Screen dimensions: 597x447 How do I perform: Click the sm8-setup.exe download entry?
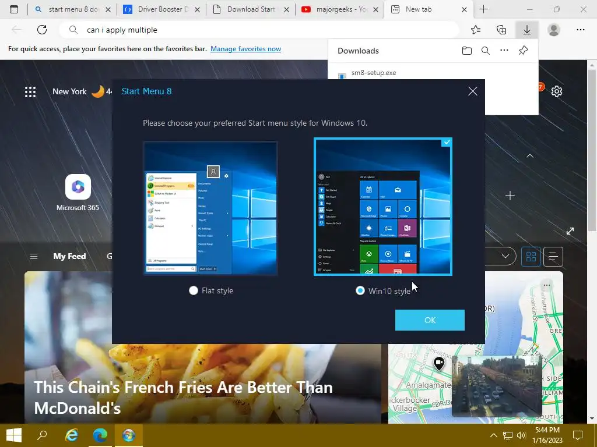374,73
